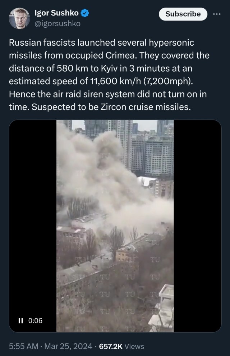Click the word Views beside the count

[x=134, y=346]
